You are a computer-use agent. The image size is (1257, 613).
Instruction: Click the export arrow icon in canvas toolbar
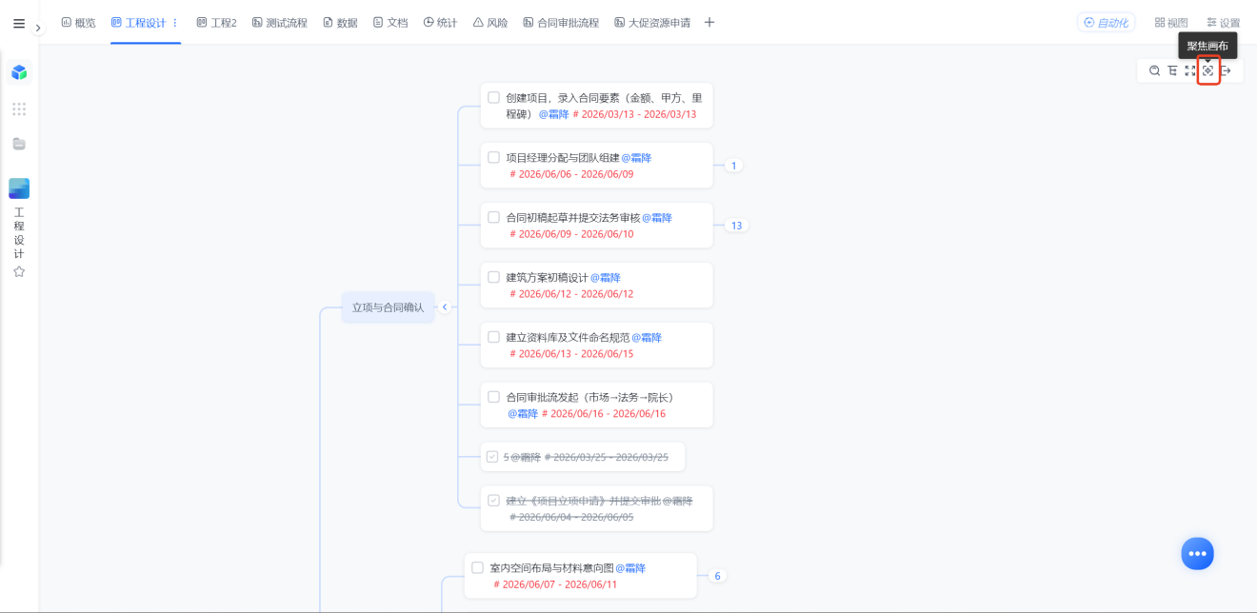click(1227, 71)
